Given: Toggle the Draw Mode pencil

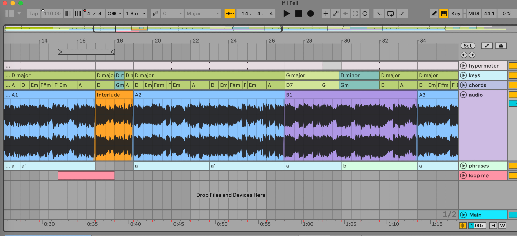Looking at the screenshot, I should pos(434,14).
